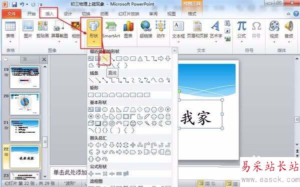Switch to the 幻灯片放映 slide show tab
The image size is (300, 187).
129,14
